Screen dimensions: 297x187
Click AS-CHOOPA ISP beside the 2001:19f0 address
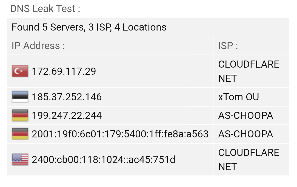246,134
